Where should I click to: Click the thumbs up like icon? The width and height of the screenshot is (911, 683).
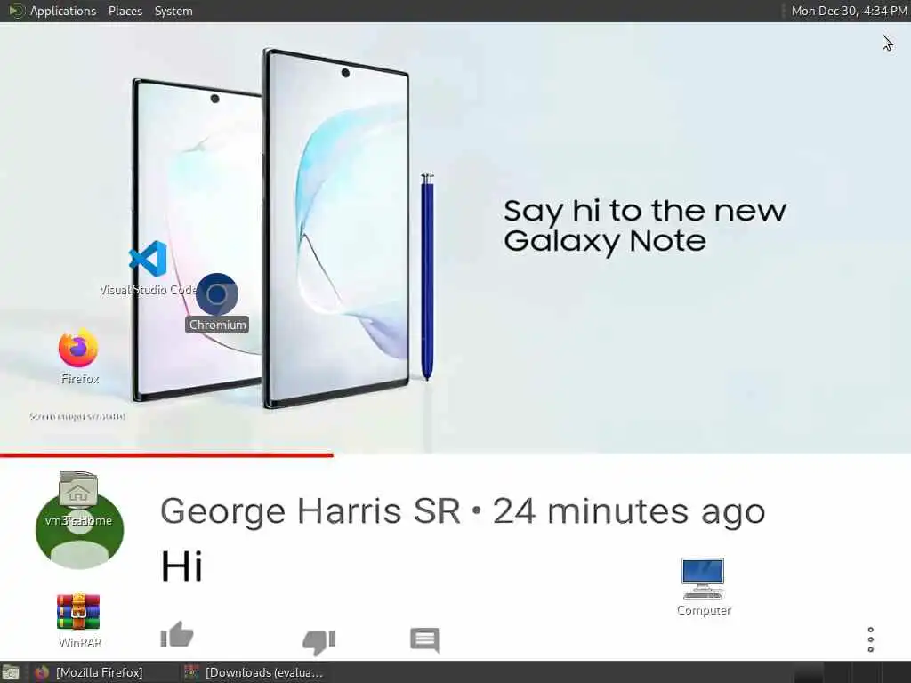pos(177,634)
